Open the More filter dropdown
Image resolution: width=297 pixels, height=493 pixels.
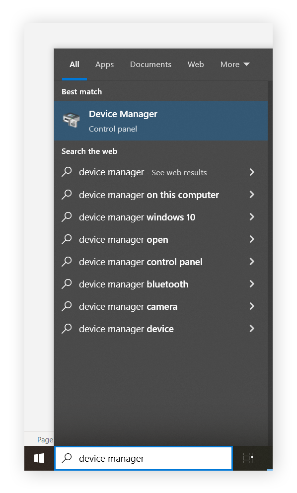234,64
